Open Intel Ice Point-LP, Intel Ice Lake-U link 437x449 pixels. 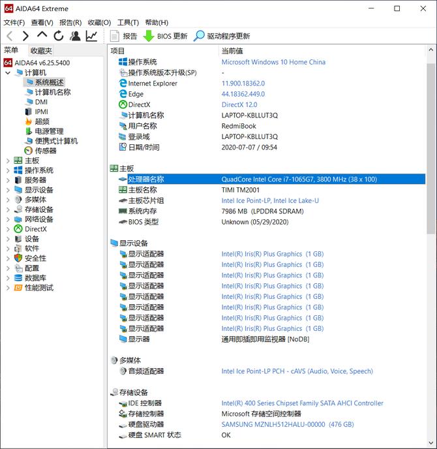(270, 201)
